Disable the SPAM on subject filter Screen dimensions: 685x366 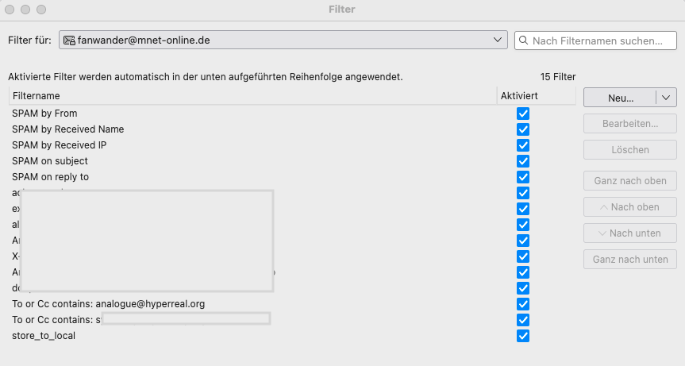(x=522, y=161)
